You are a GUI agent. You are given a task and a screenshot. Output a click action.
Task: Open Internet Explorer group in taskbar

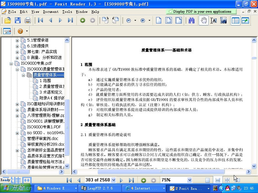[x=144, y=188]
